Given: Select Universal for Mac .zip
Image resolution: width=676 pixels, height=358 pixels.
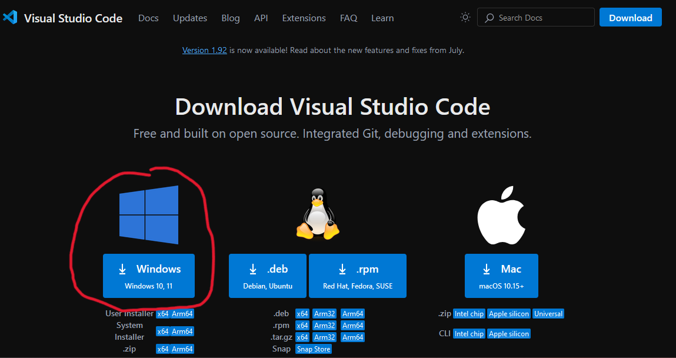Looking at the screenshot, I should 548,314.
